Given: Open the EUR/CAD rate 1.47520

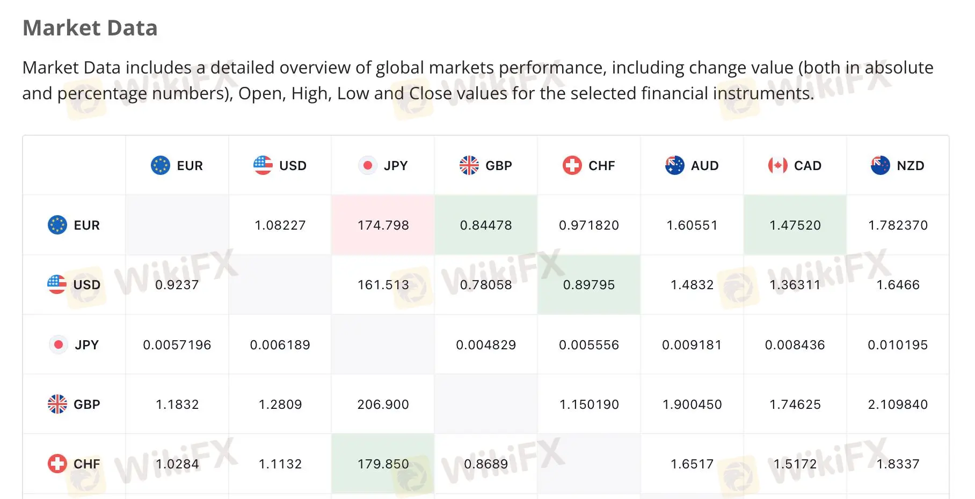Looking at the screenshot, I should (x=795, y=225).
